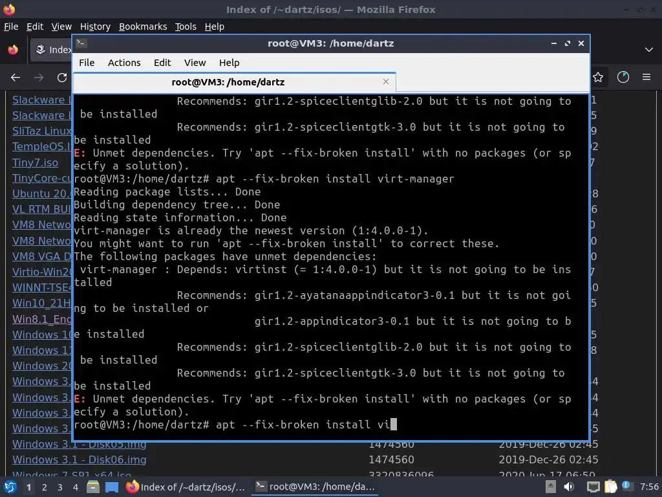Click file size 1474560 for Disk06.img
The image size is (662, 497).
coord(391,460)
